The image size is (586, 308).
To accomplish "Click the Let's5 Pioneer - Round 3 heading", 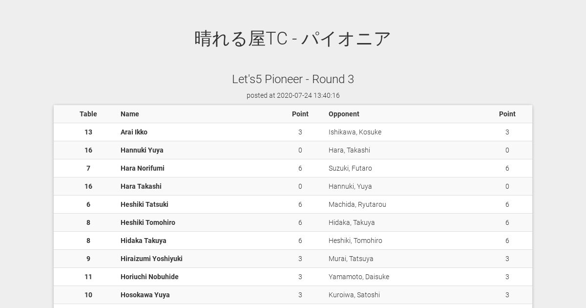I will click(x=293, y=79).
